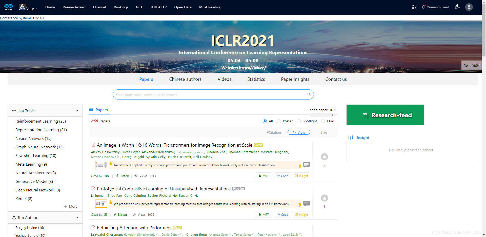Viewport: 486px width, 237px height.
Task: Click the Insight book icon in sidebar
Action: point(351,137)
